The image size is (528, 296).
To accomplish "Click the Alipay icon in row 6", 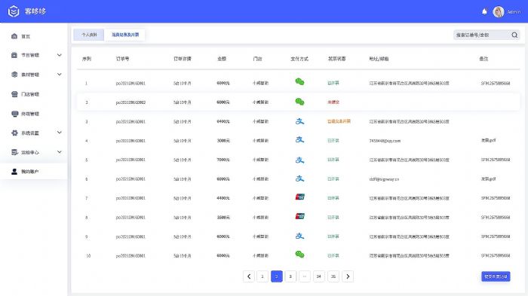I will 299,179.
